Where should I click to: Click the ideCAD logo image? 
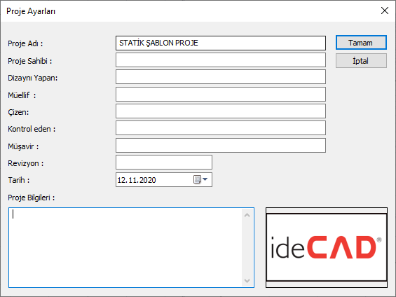327,247
